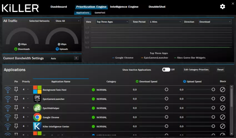Viewport: 236px width, 138px height.
Task: Click the Wi-Fi icon for Killer Intelligence Center
Action: pyautogui.click(x=8, y=126)
